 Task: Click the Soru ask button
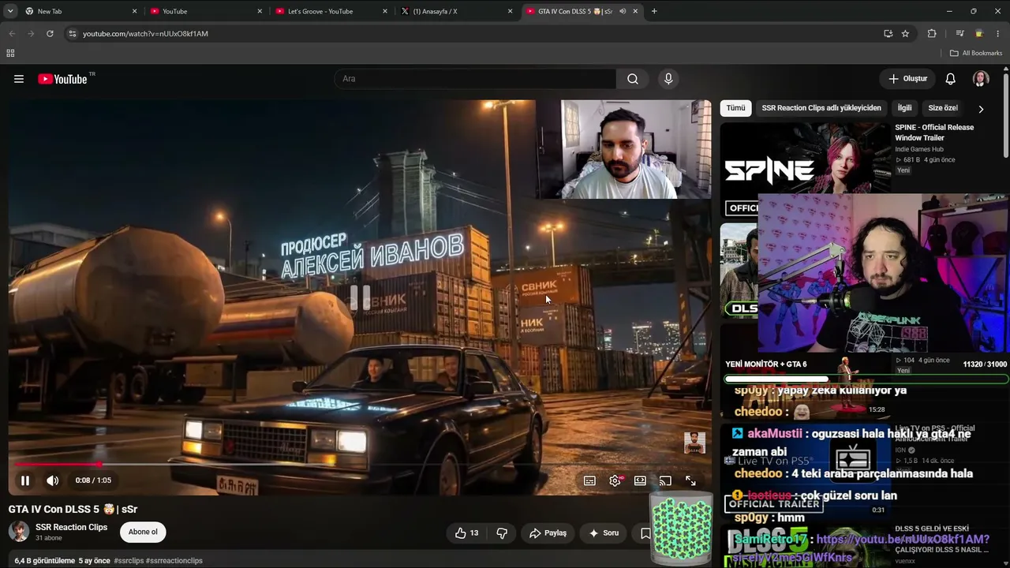604,533
